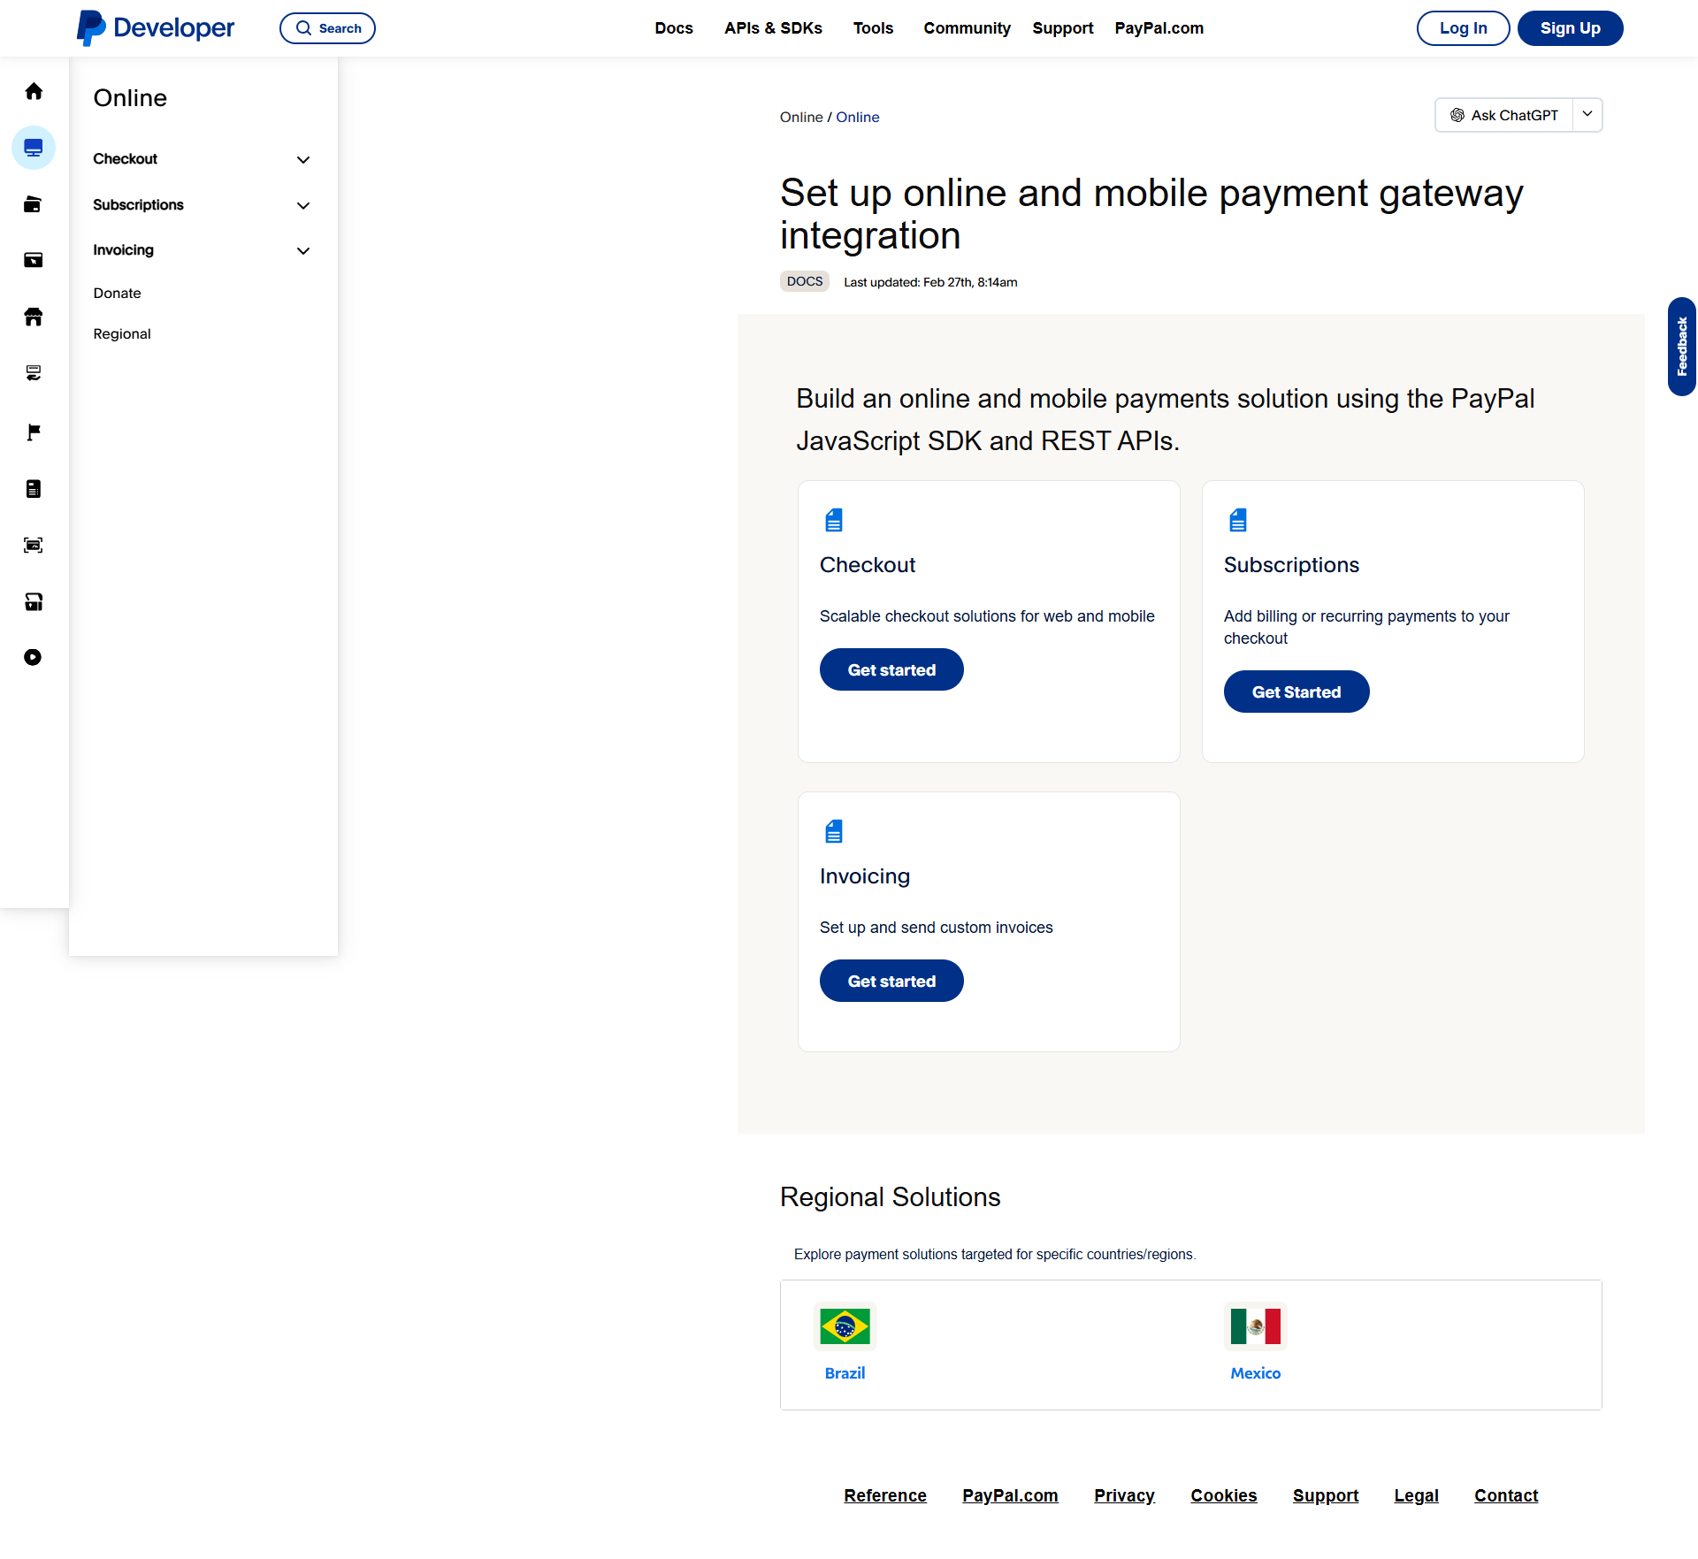Click the blue Online breadcrumb link
Screen dimensions: 1698x1559
pos(858,117)
